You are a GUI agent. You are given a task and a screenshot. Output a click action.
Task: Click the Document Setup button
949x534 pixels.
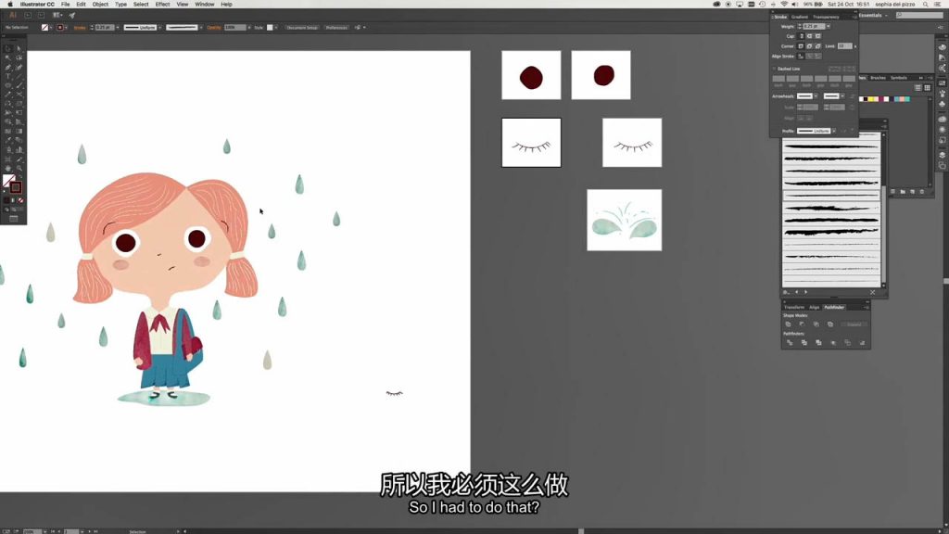[302, 27]
